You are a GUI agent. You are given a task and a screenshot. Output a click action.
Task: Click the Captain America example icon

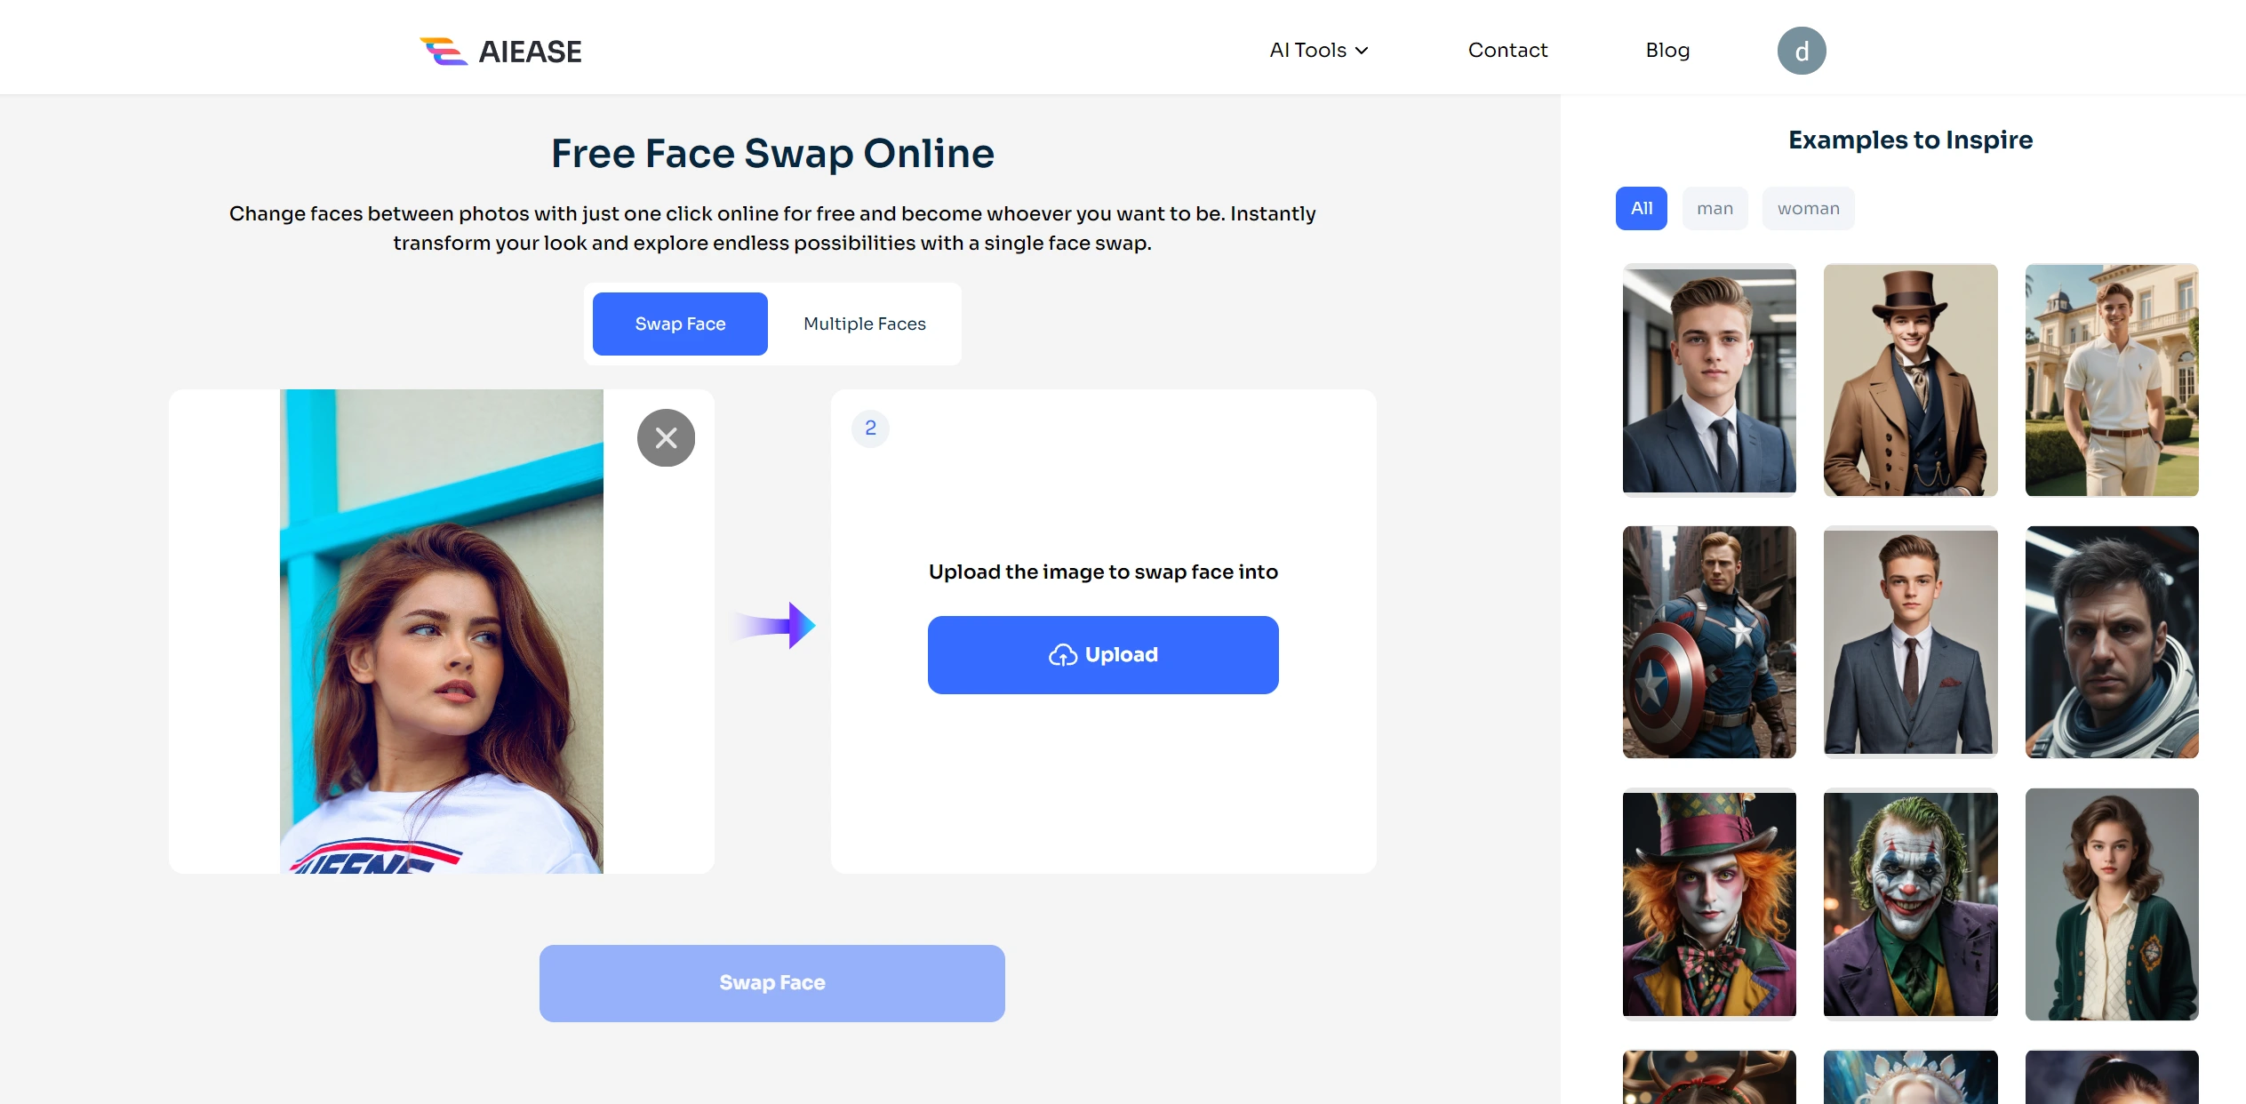pyautogui.click(x=1709, y=642)
